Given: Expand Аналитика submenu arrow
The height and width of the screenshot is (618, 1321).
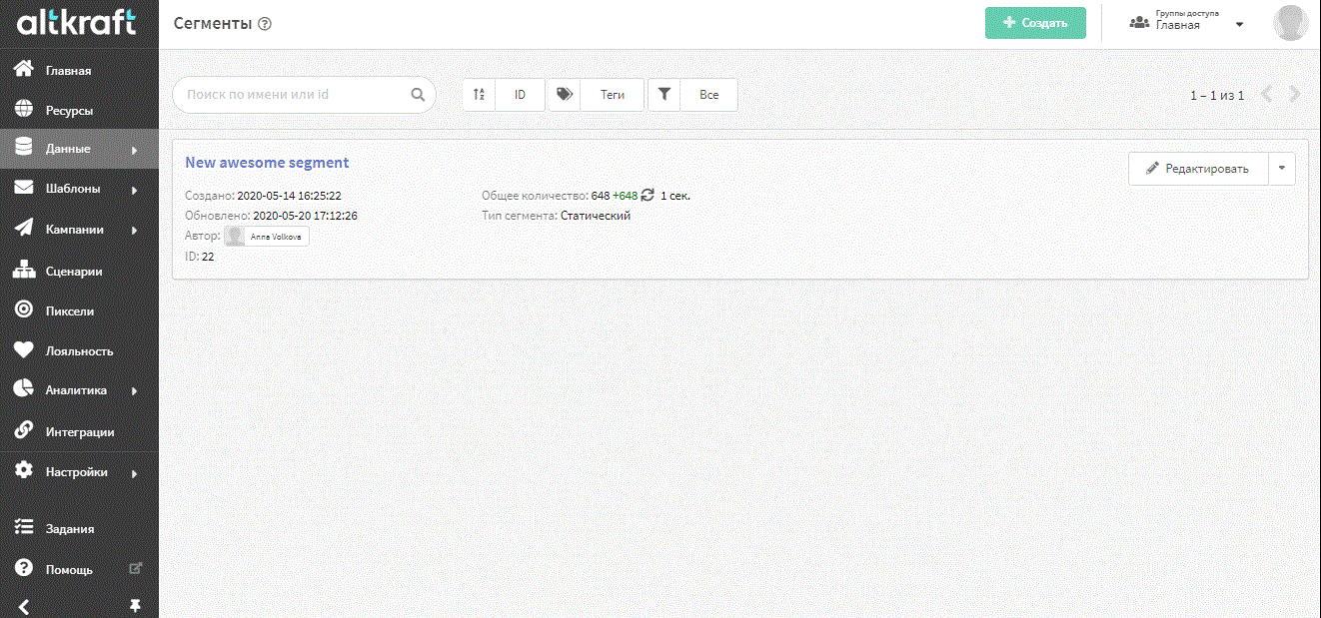Looking at the screenshot, I should [134, 391].
